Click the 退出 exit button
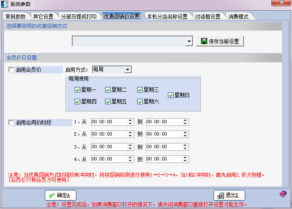Viewport: 292px width, 209px height. 229,195
